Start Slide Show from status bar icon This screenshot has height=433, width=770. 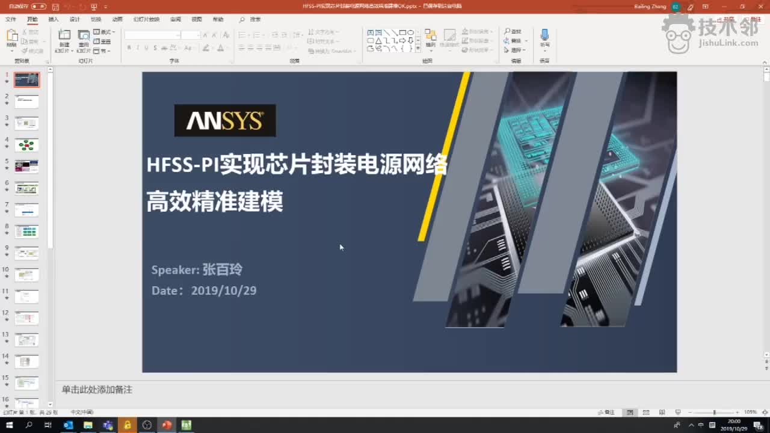pyautogui.click(x=678, y=412)
